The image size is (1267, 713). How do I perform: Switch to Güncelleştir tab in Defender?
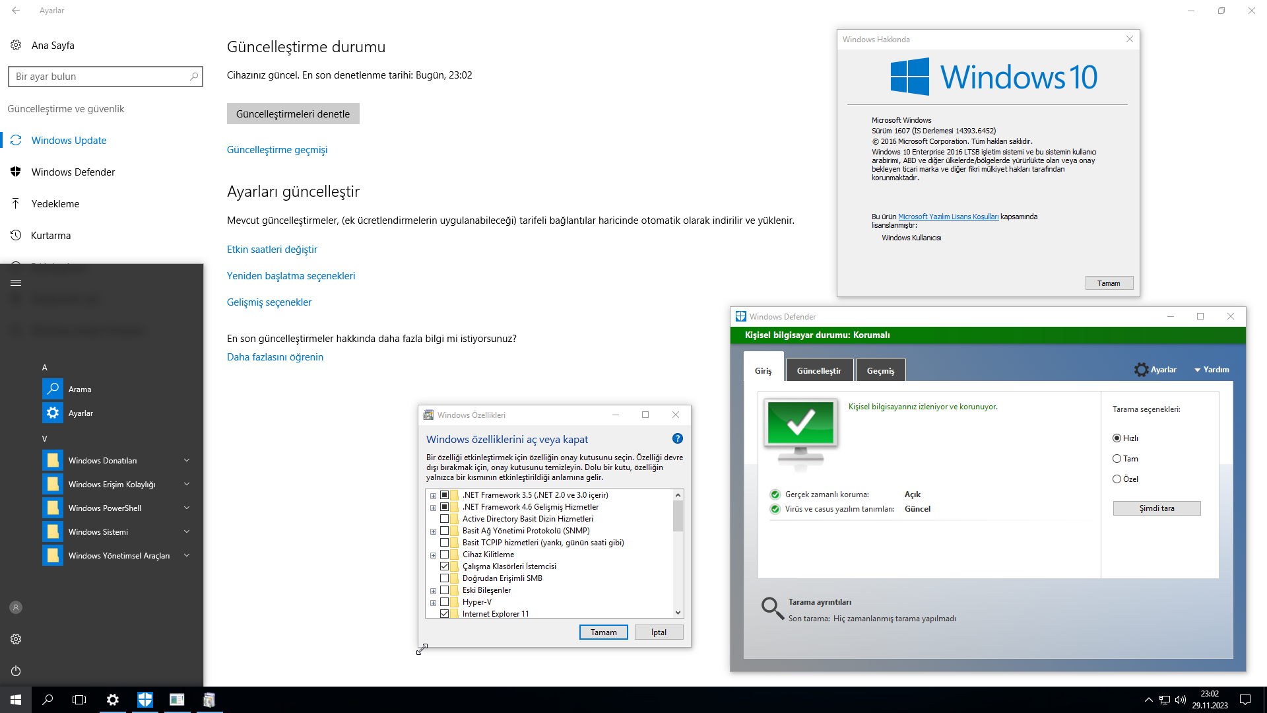click(x=819, y=370)
